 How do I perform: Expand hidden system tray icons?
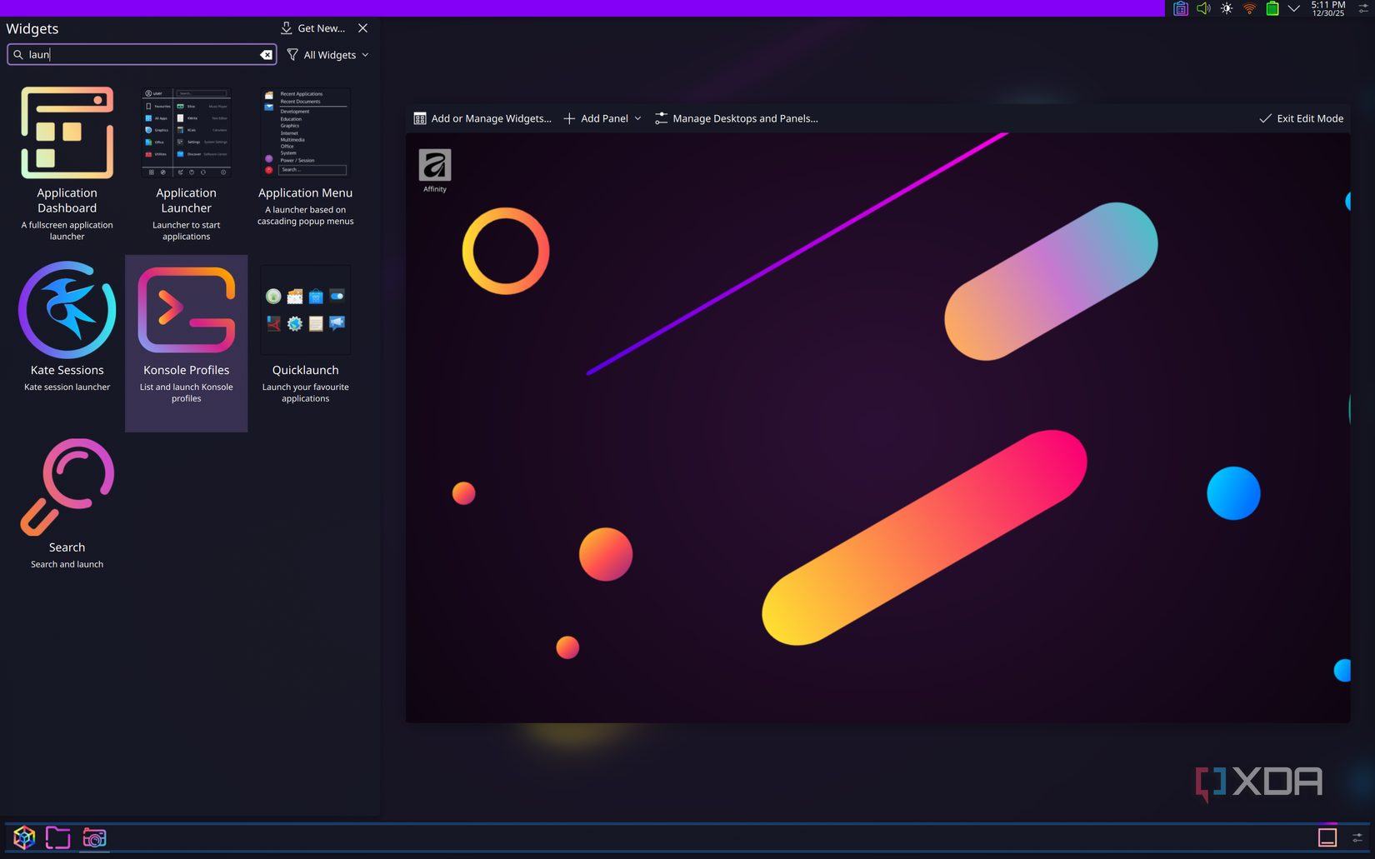[1294, 8]
